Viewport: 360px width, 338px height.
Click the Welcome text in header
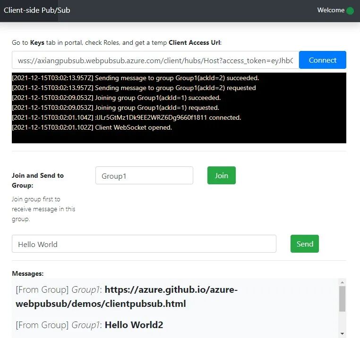tap(331, 10)
